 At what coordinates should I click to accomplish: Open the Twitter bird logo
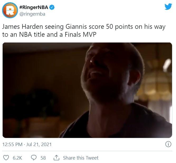[x=168, y=7]
